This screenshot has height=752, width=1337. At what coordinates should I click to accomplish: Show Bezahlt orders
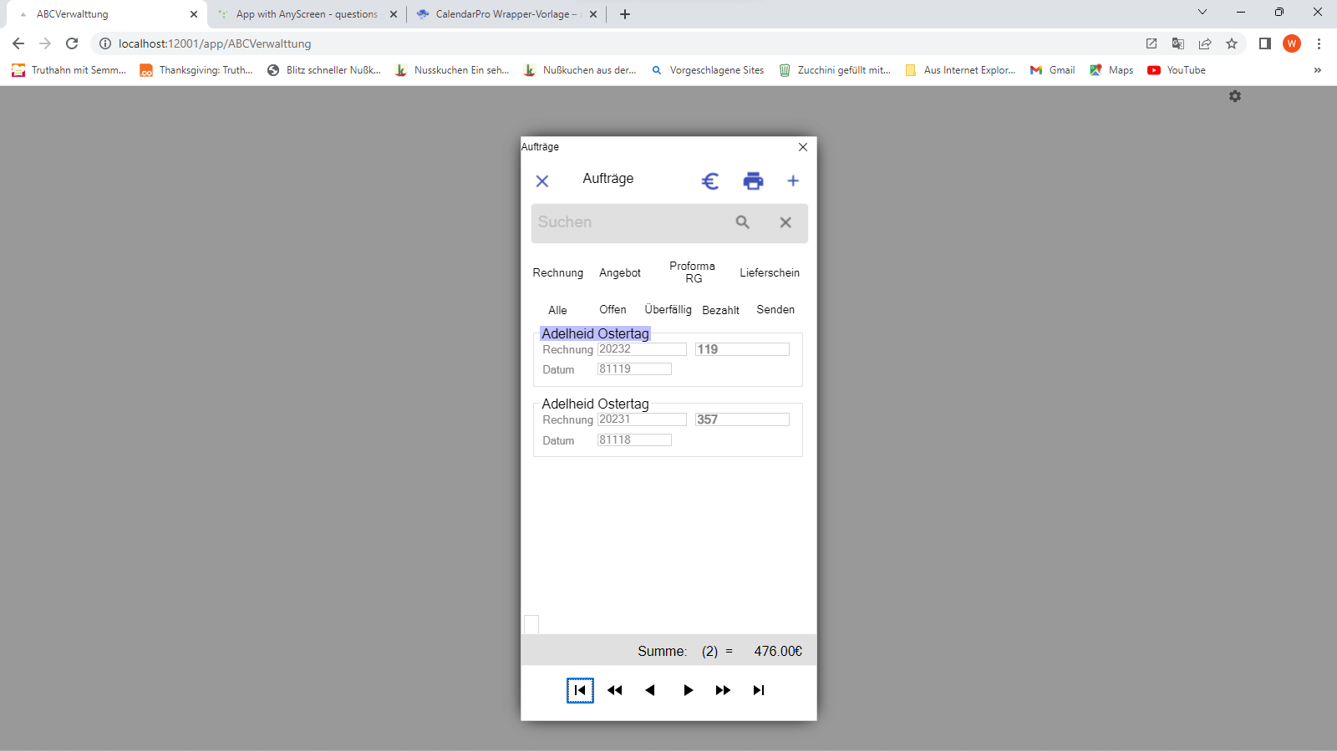[720, 310]
